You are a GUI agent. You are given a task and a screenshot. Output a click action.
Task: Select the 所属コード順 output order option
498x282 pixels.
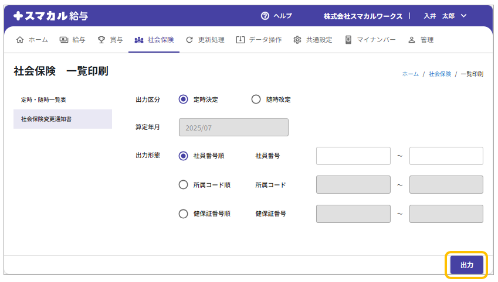[183, 185]
